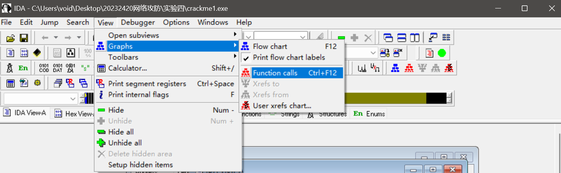Screen dimensions: 561x173
Task: Expand the Open subviews submenu
Action: coord(168,35)
